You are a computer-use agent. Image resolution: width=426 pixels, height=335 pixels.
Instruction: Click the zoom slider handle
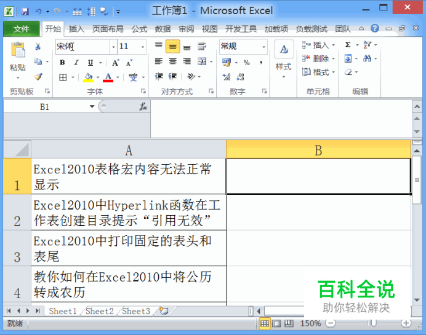tap(374, 323)
